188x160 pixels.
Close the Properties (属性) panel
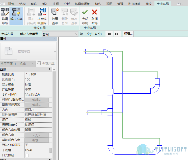(55, 39)
